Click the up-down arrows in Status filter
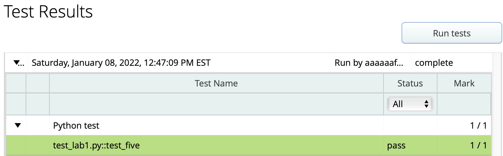This screenshot has width=503, height=156. (x=426, y=104)
